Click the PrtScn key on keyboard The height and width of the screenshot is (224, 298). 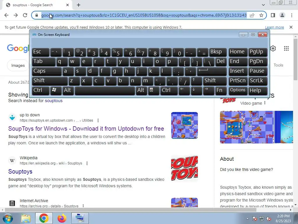click(238, 81)
